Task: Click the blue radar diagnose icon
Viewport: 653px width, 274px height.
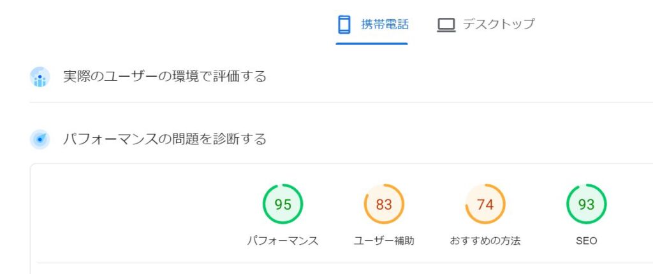Action: [x=40, y=139]
